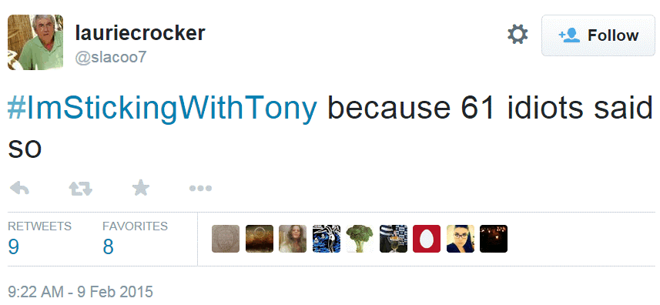Open the more options ellipsis menu
660x305 pixels.
(200, 189)
